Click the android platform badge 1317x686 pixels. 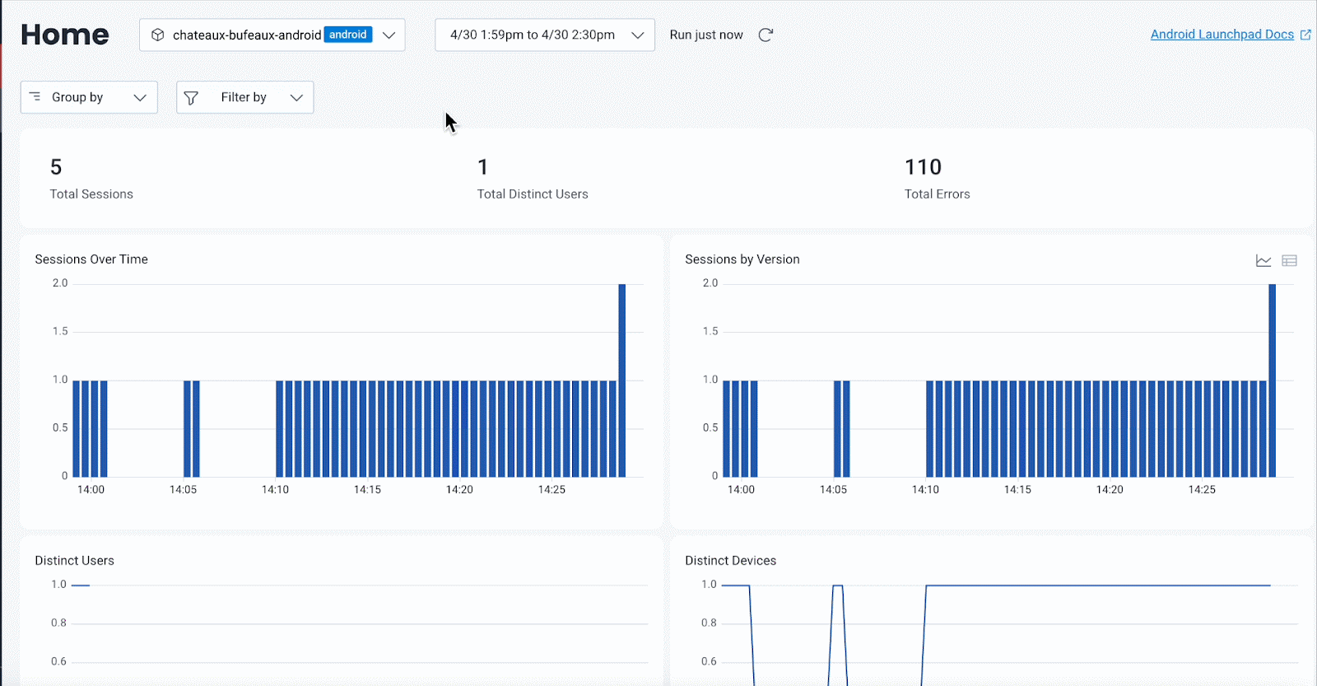(x=348, y=35)
